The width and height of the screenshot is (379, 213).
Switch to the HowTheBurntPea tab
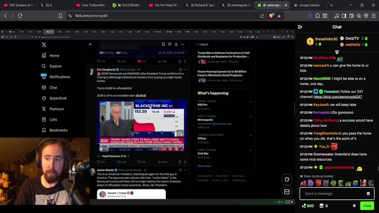[91, 5]
